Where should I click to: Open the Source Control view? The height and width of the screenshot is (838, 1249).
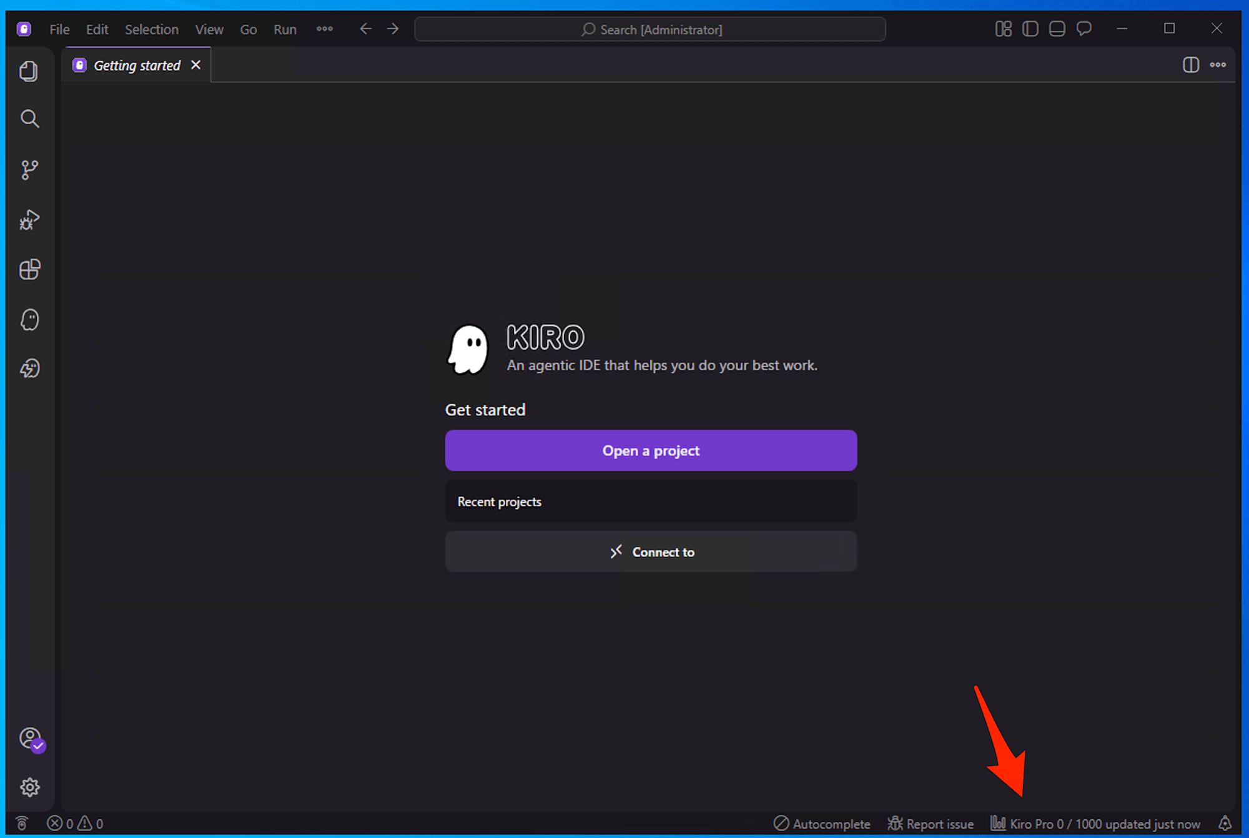[x=29, y=169]
